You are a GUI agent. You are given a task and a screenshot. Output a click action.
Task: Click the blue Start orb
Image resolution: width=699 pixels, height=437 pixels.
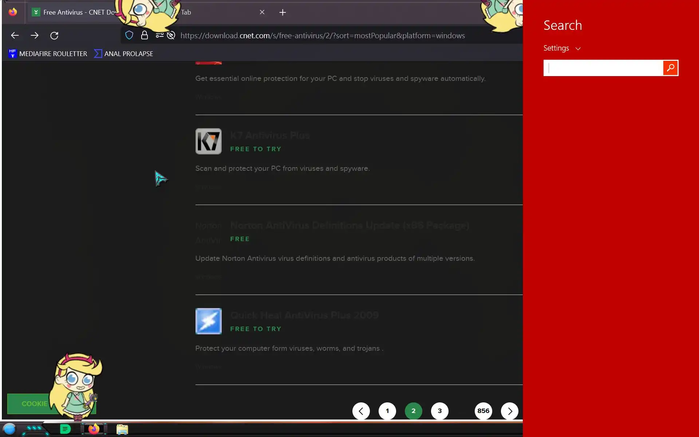point(9,429)
